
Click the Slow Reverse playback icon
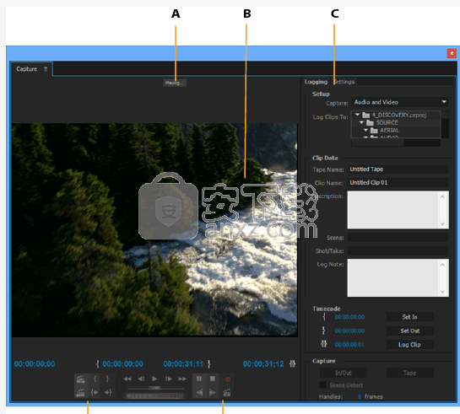[199, 392]
